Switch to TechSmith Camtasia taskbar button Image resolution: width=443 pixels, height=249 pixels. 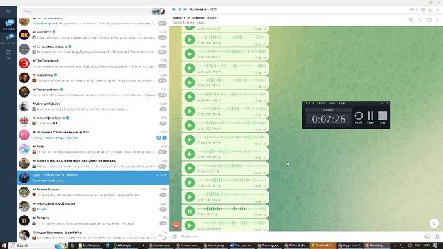point(323,246)
